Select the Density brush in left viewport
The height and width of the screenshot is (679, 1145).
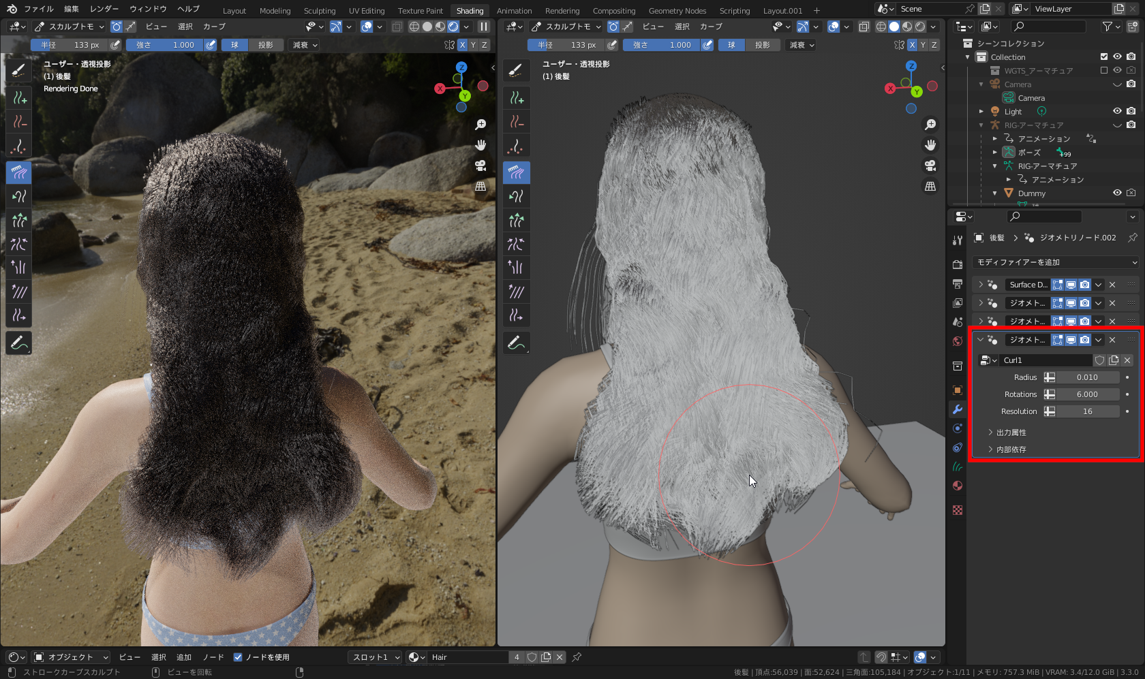point(19,146)
